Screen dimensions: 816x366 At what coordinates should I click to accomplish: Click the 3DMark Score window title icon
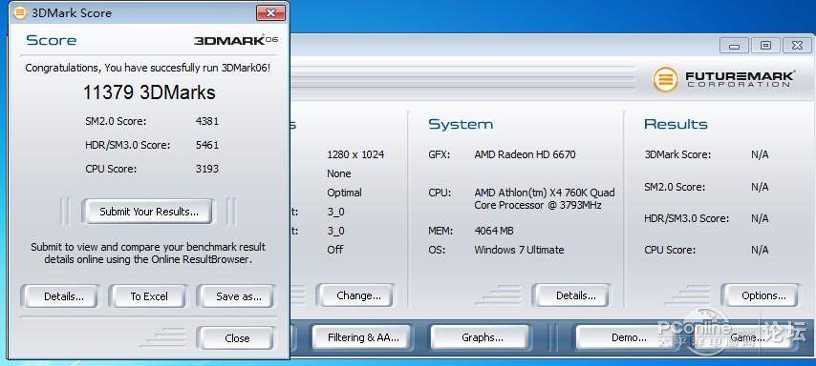[20, 12]
